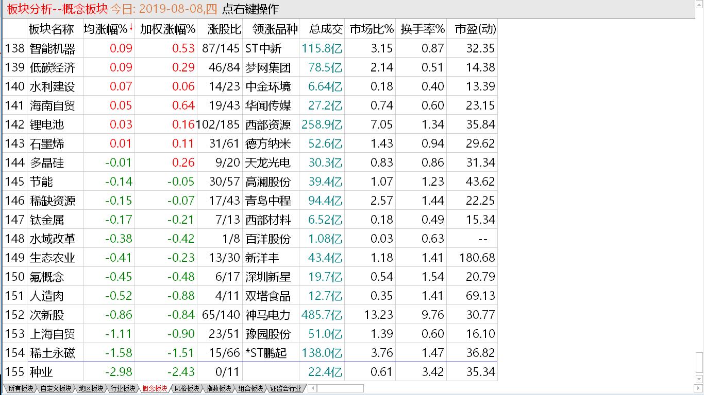704x395 pixels.
Task: Select the 组合板块 tab
Action: coord(250,389)
